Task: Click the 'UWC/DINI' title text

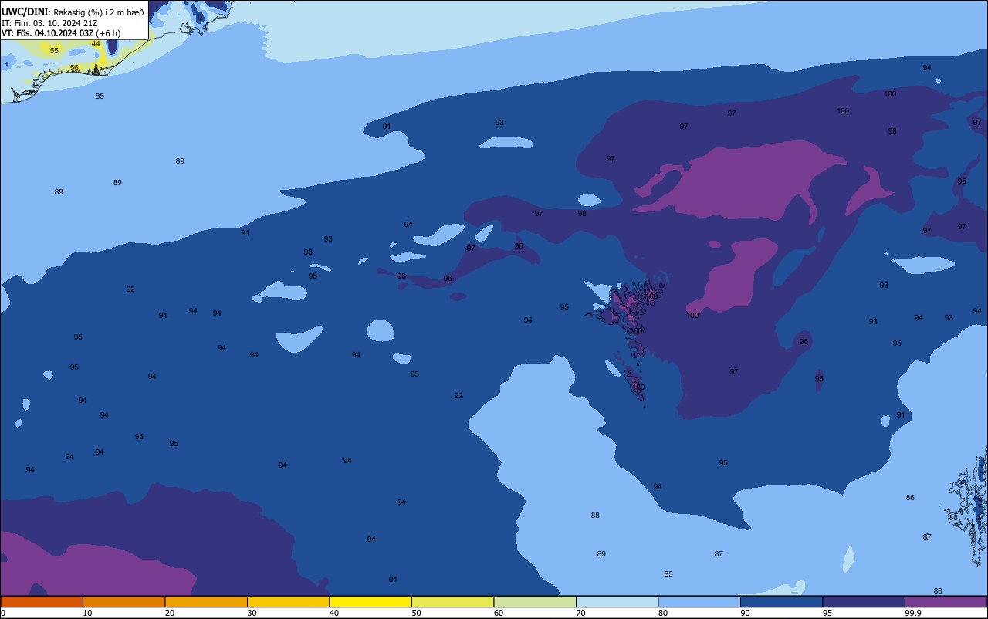Action: [25, 12]
